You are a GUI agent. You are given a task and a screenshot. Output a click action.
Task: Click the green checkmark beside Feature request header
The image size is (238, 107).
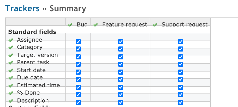[96, 25]
